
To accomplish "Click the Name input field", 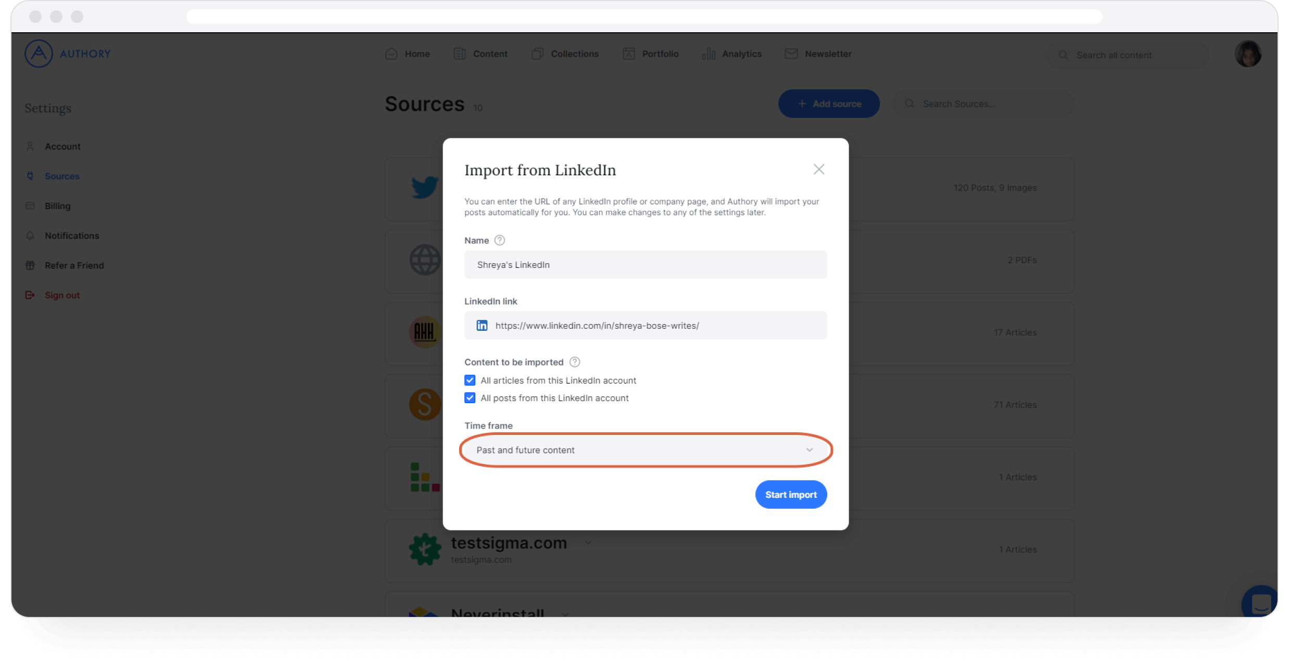I will pos(644,264).
